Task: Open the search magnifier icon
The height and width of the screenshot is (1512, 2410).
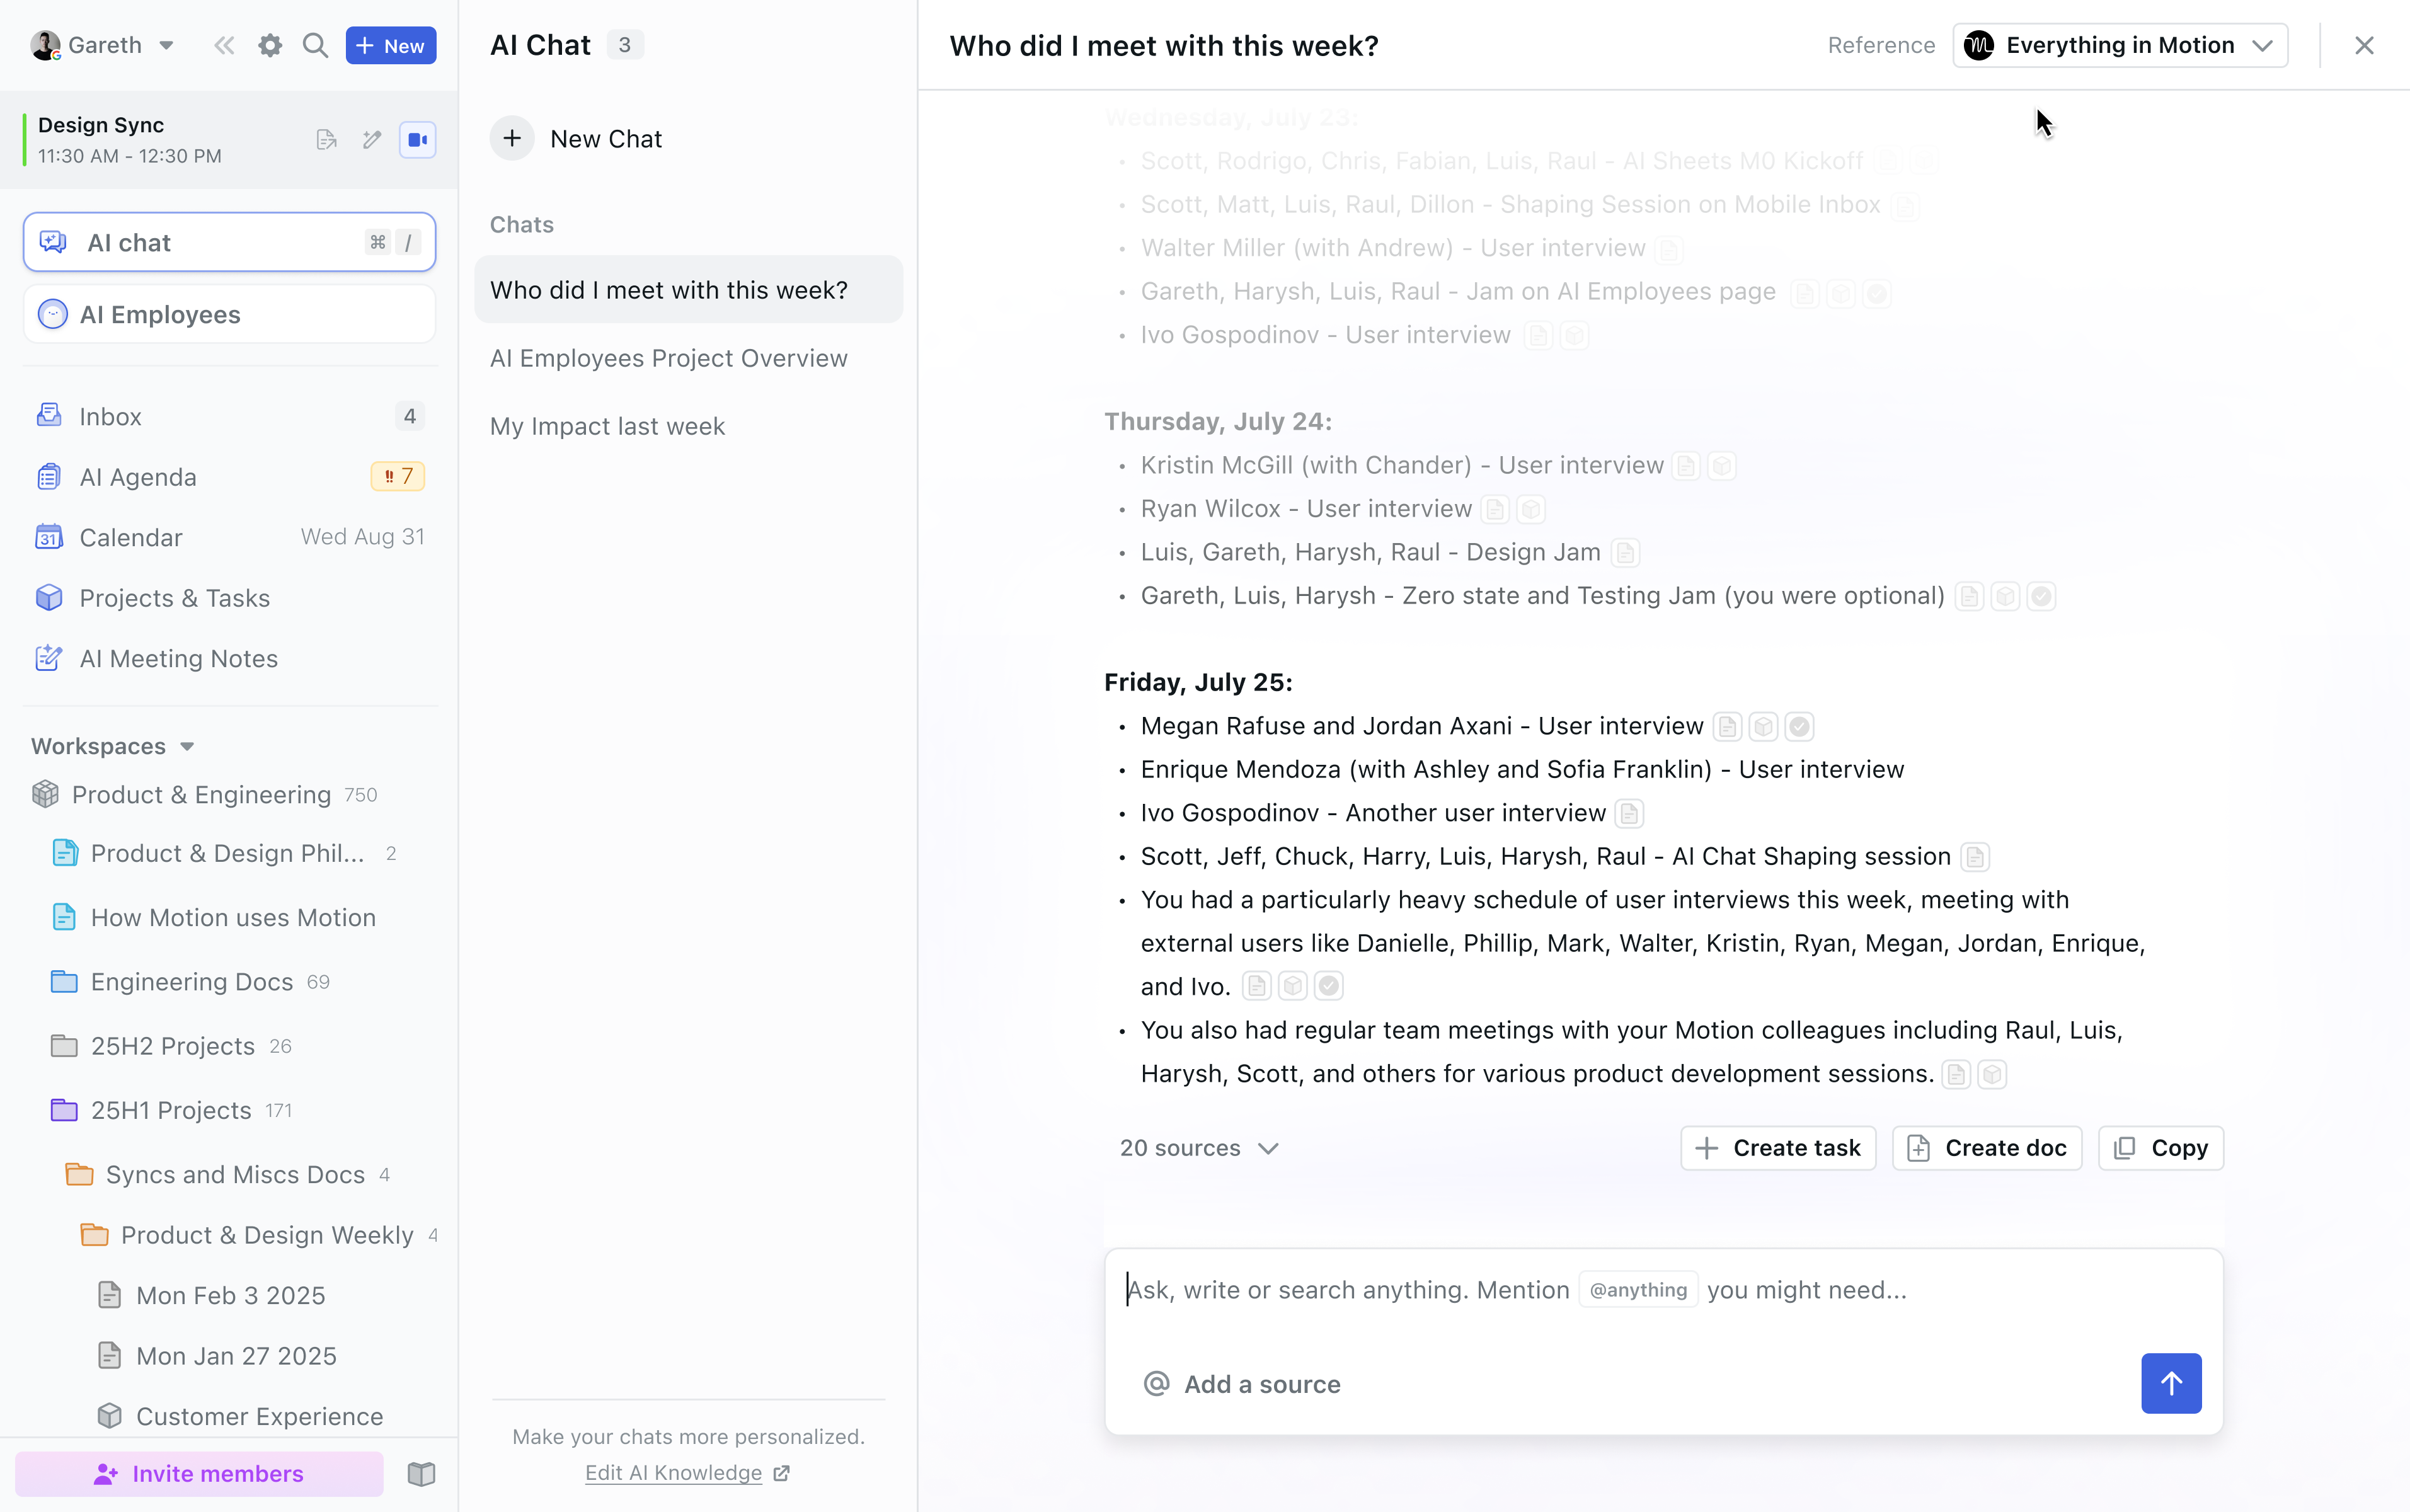Action: (315, 46)
